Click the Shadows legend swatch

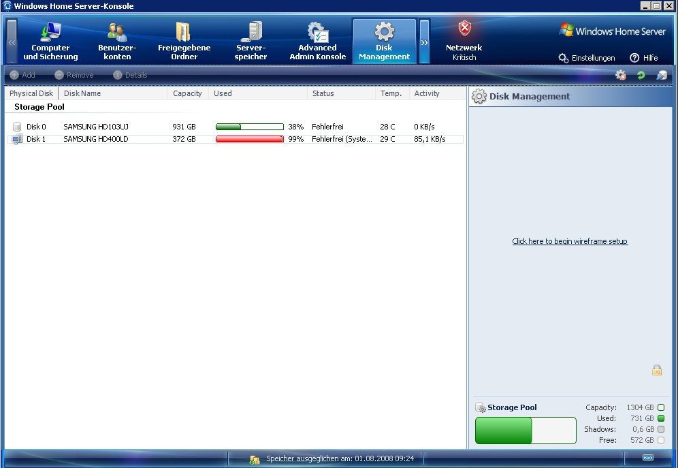(661, 429)
